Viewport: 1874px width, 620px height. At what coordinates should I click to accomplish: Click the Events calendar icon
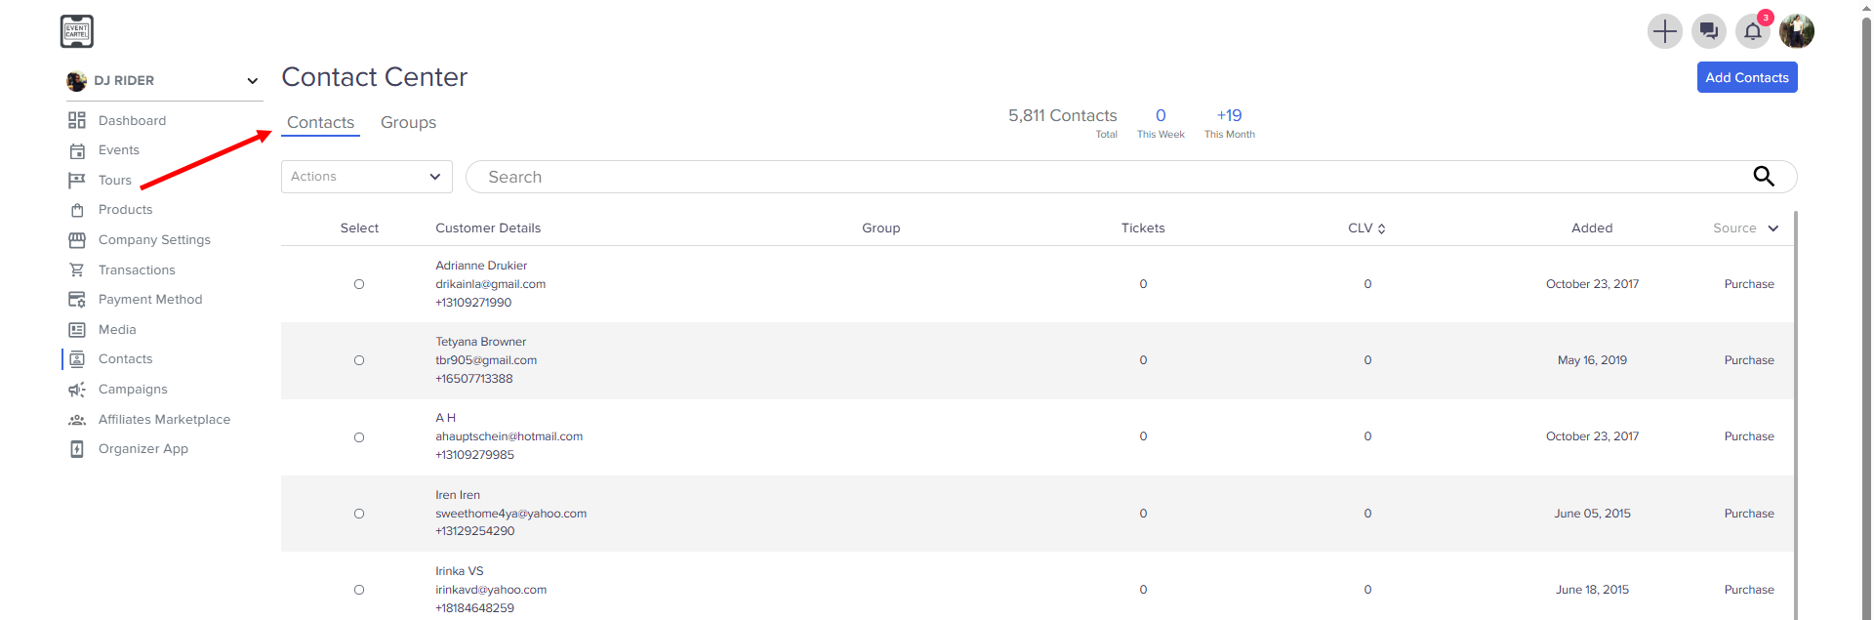click(77, 150)
